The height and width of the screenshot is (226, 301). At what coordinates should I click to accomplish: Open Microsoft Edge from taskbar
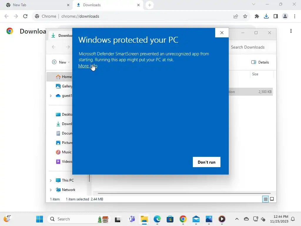pyautogui.click(x=157, y=219)
